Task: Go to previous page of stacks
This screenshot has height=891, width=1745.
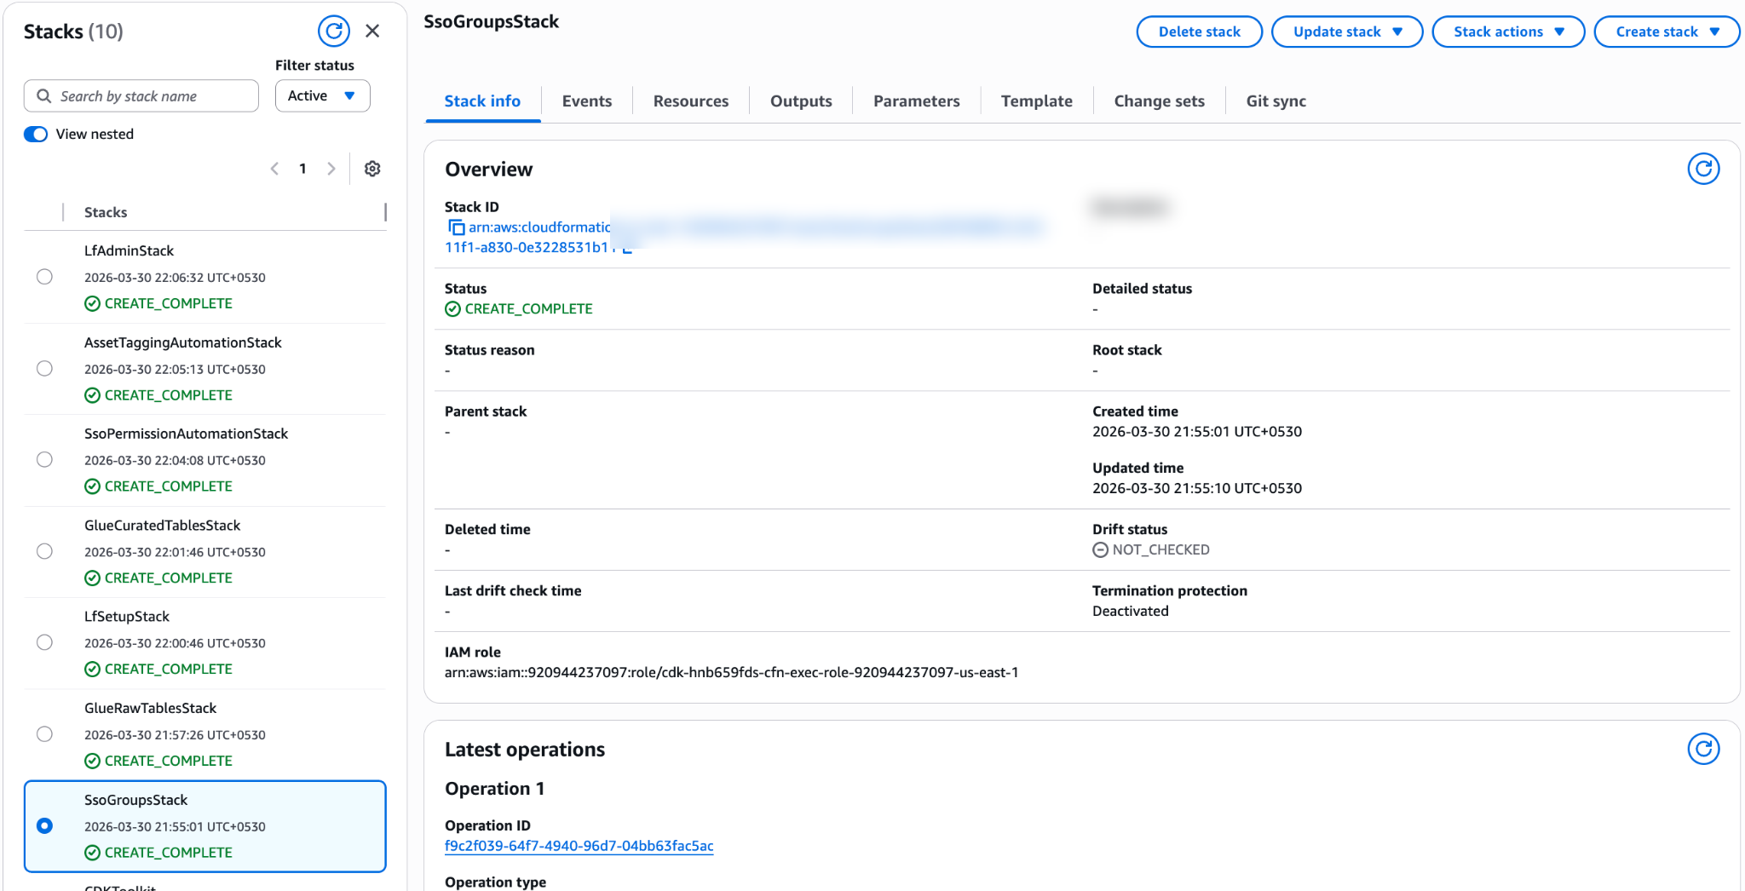Action: point(274,169)
